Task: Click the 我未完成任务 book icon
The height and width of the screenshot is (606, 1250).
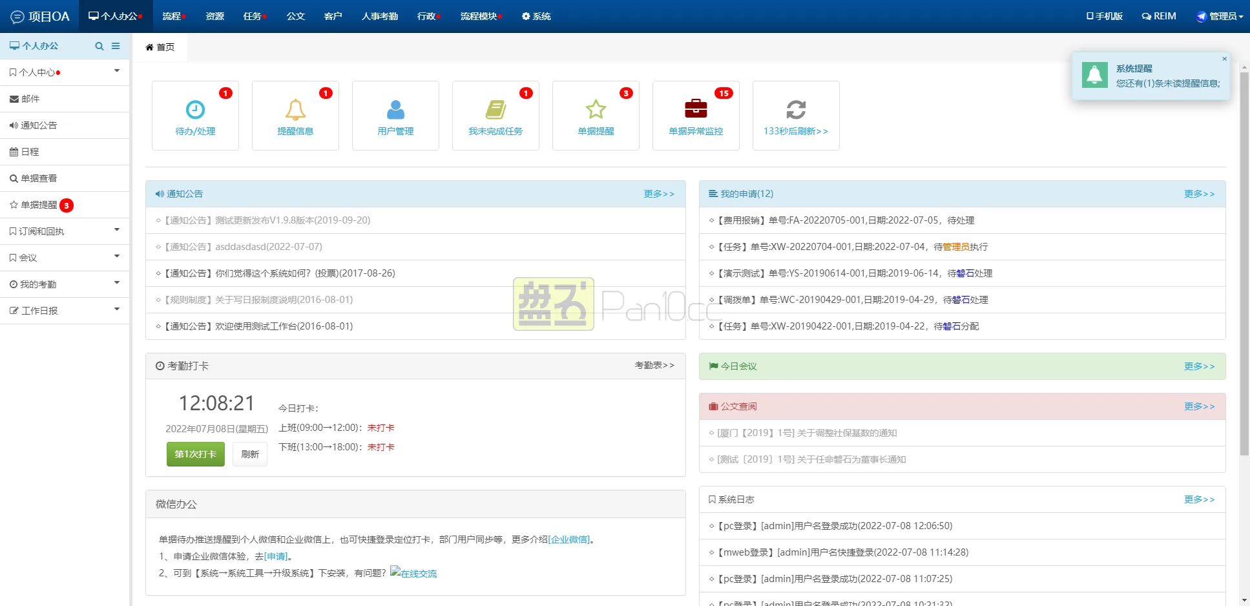Action: click(x=495, y=110)
